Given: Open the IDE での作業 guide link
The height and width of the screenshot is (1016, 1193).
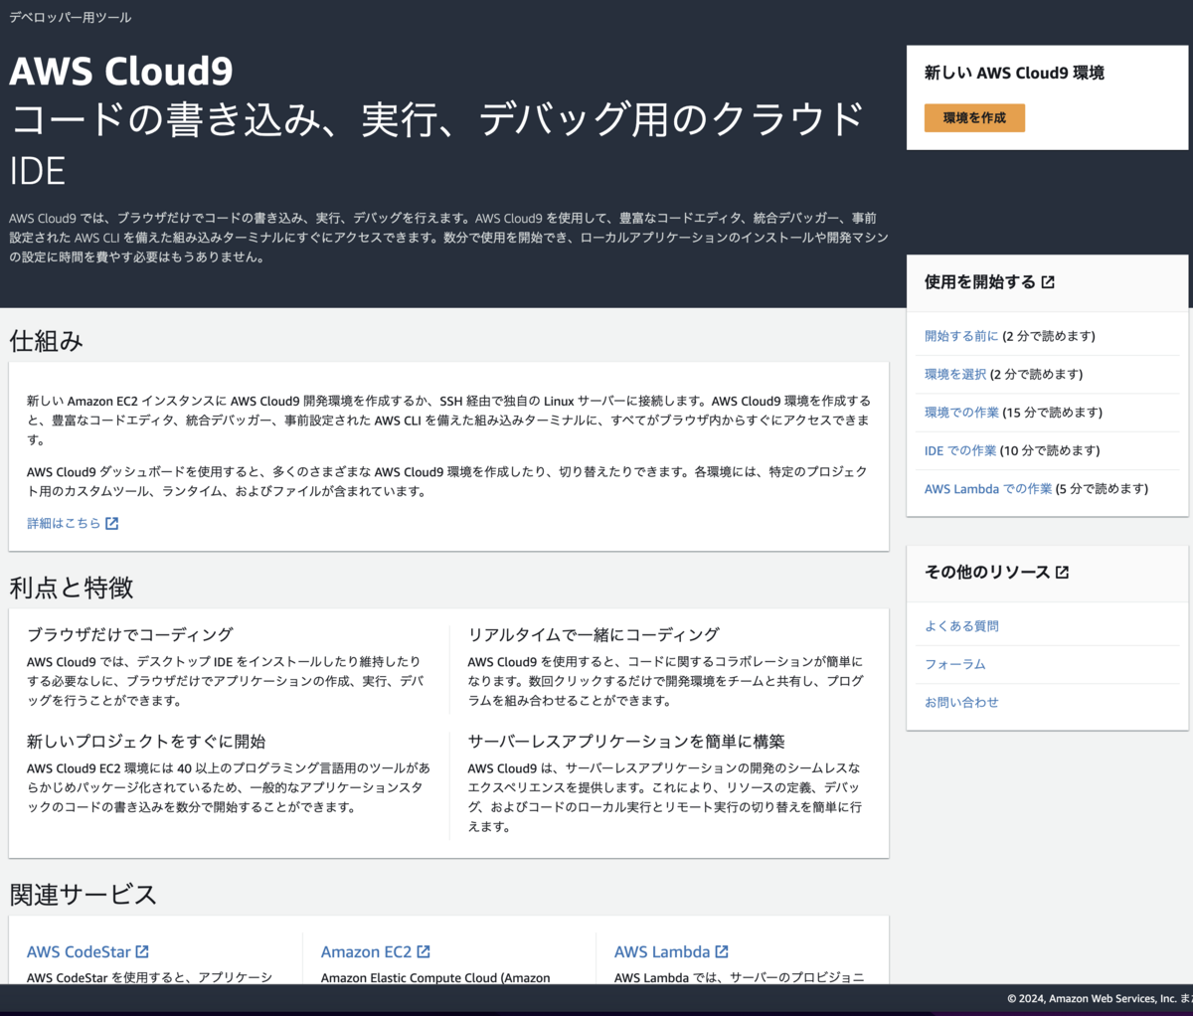Looking at the screenshot, I should tap(960, 450).
